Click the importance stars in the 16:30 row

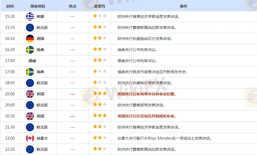[100, 49]
